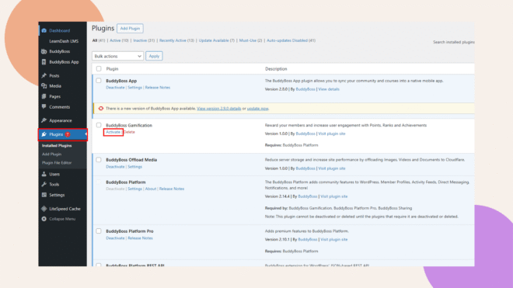Click the Dashboard gauge icon

click(44, 30)
